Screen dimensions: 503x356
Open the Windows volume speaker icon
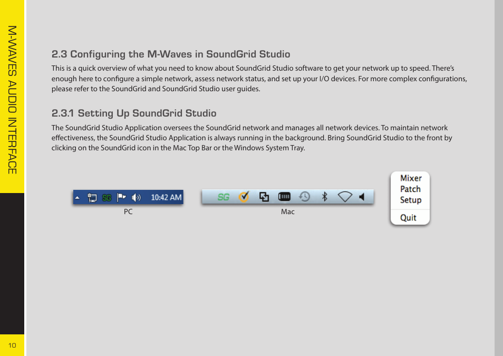click(x=137, y=197)
